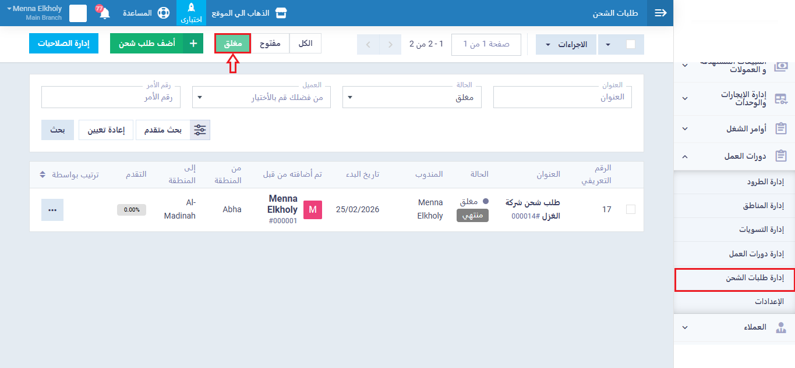Toggle the select-all checkbox in the toolbar

[x=630, y=44]
